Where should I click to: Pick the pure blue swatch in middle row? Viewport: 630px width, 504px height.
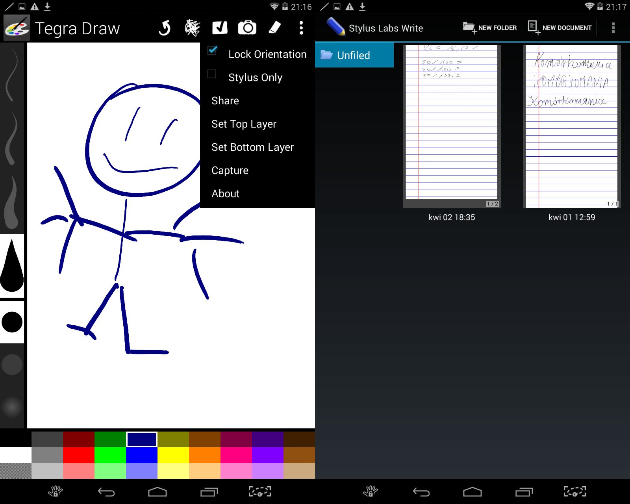click(142, 455)
